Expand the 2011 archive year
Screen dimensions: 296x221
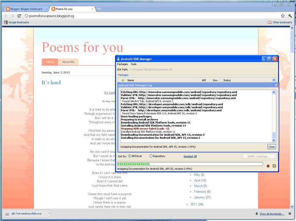coord(187,204)
